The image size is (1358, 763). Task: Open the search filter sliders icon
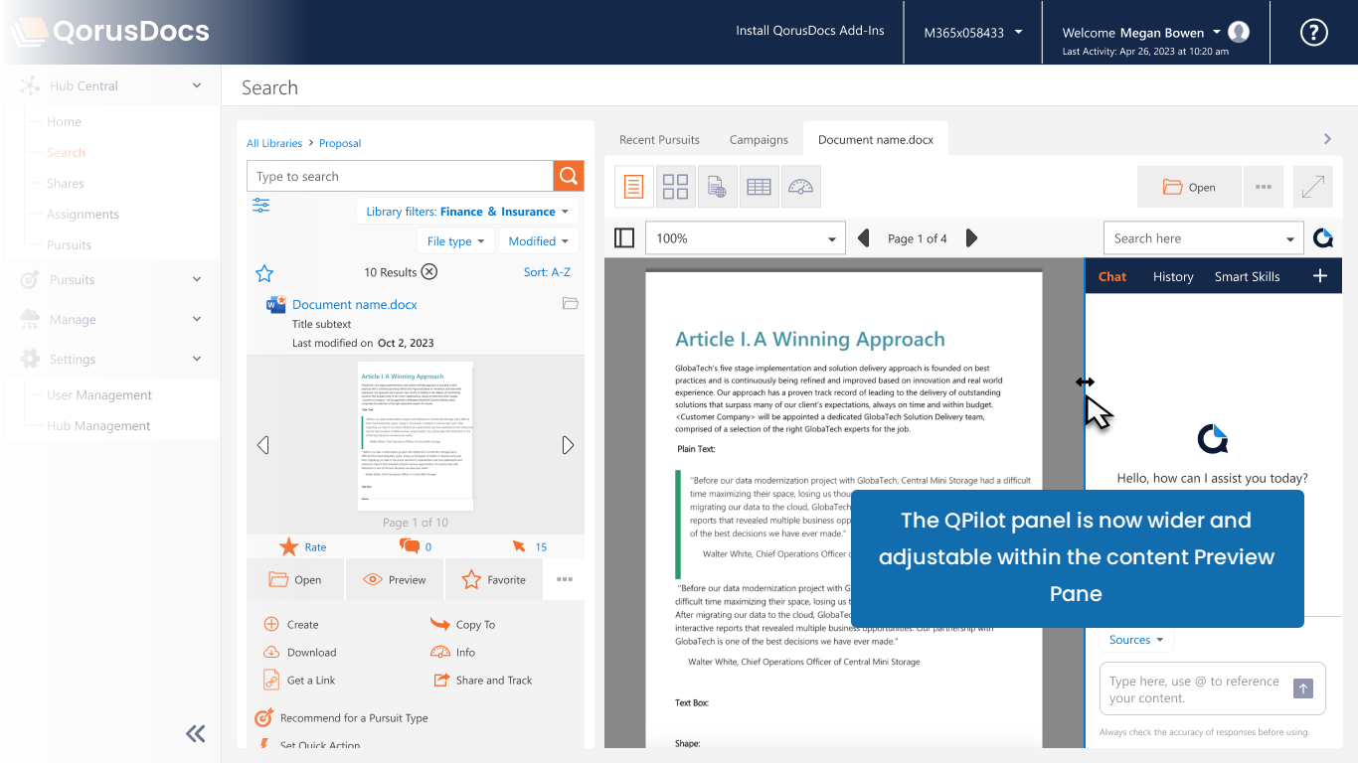tap(260, 206)
